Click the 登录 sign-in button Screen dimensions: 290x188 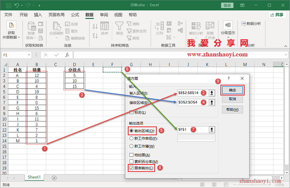[227, 6]
